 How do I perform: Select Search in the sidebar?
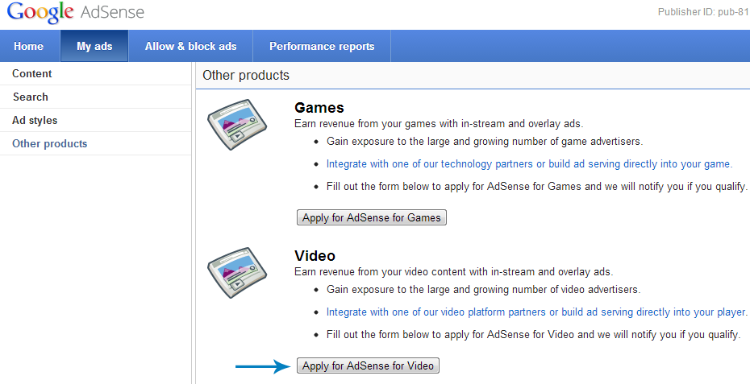pos(96,97)
